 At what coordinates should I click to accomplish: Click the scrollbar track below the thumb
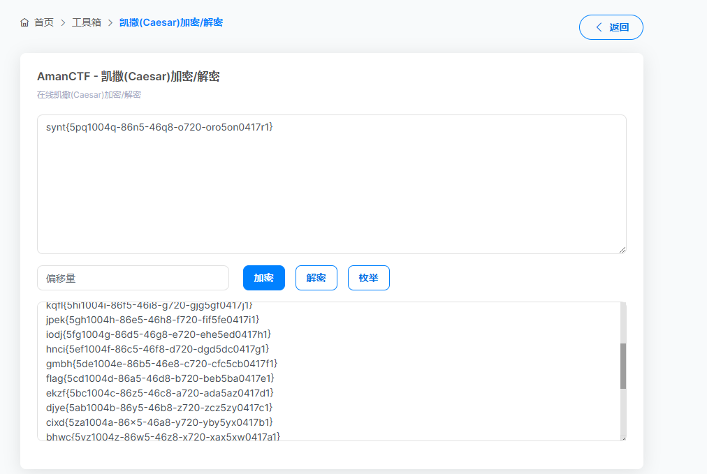622,412
